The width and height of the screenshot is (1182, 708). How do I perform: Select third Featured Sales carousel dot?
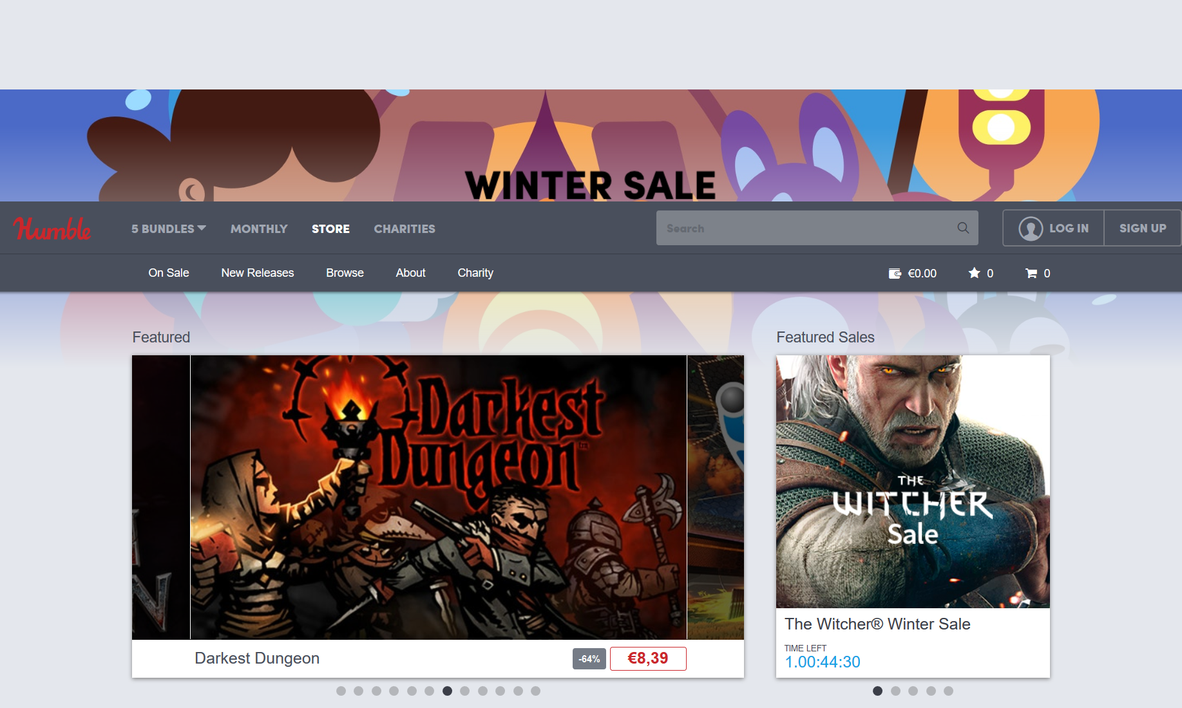tap(913, 691)
